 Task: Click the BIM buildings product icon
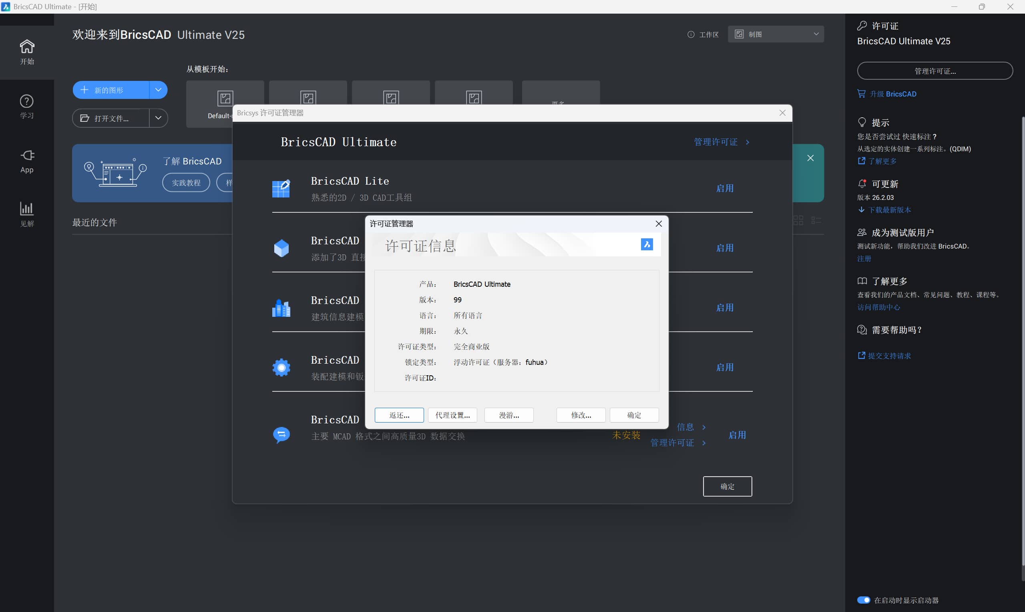click(x=281, y=308)
